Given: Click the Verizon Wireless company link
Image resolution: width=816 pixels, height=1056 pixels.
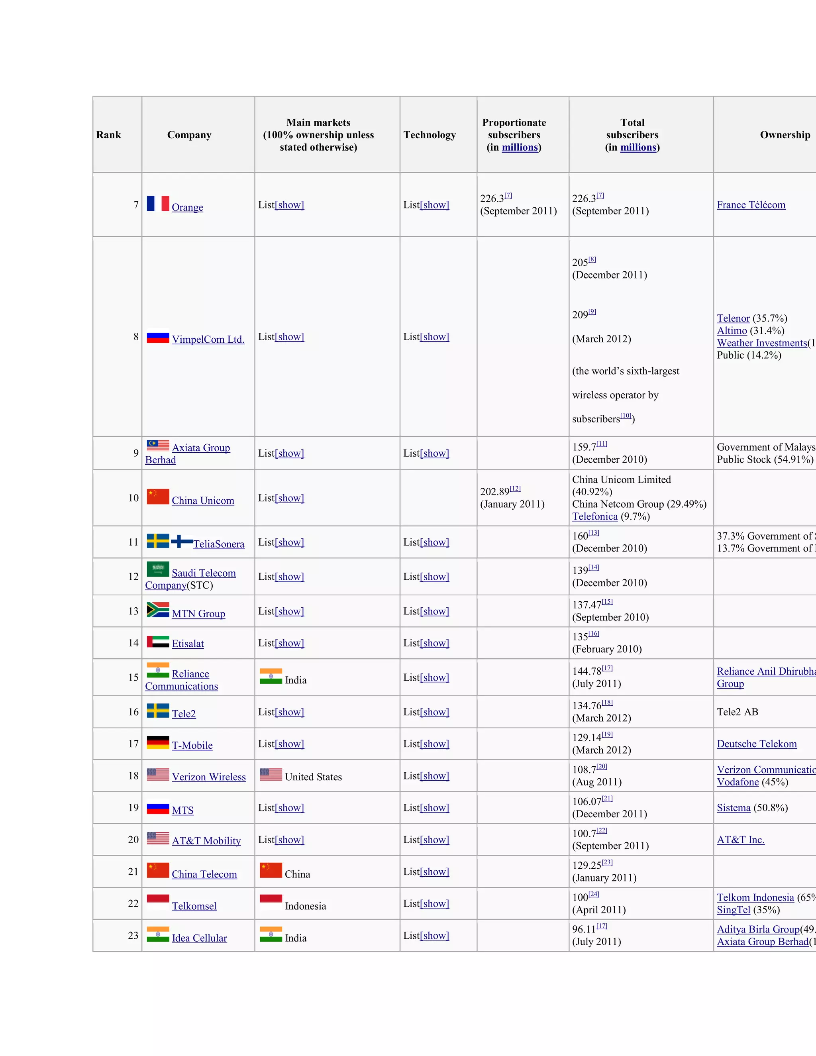Looking at the screenshot, I should point(209,777).
